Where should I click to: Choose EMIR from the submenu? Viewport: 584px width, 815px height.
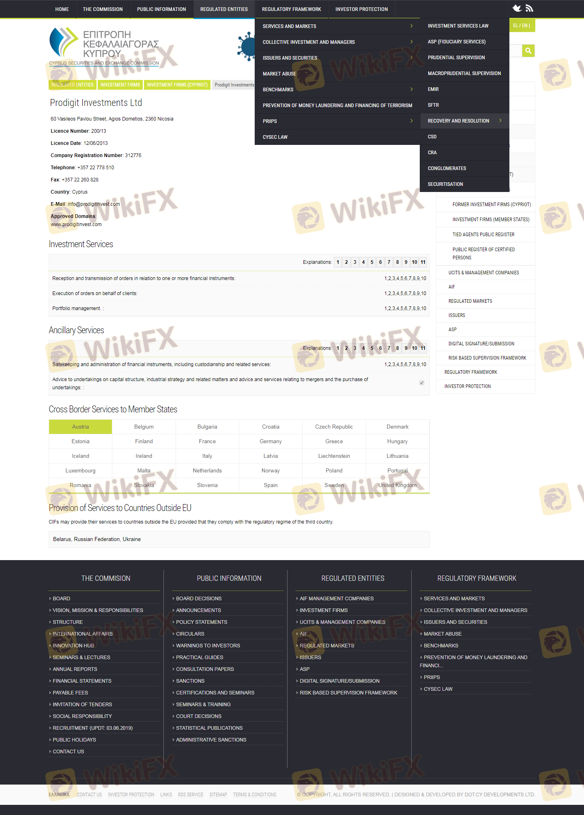click(464, 89)
